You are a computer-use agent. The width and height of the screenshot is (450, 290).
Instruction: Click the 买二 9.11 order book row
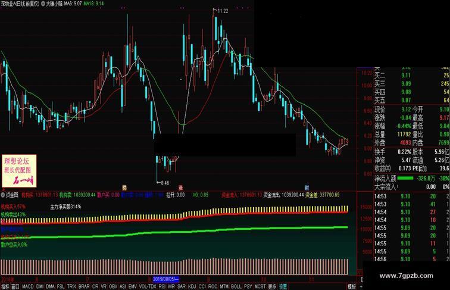[411, 76]
